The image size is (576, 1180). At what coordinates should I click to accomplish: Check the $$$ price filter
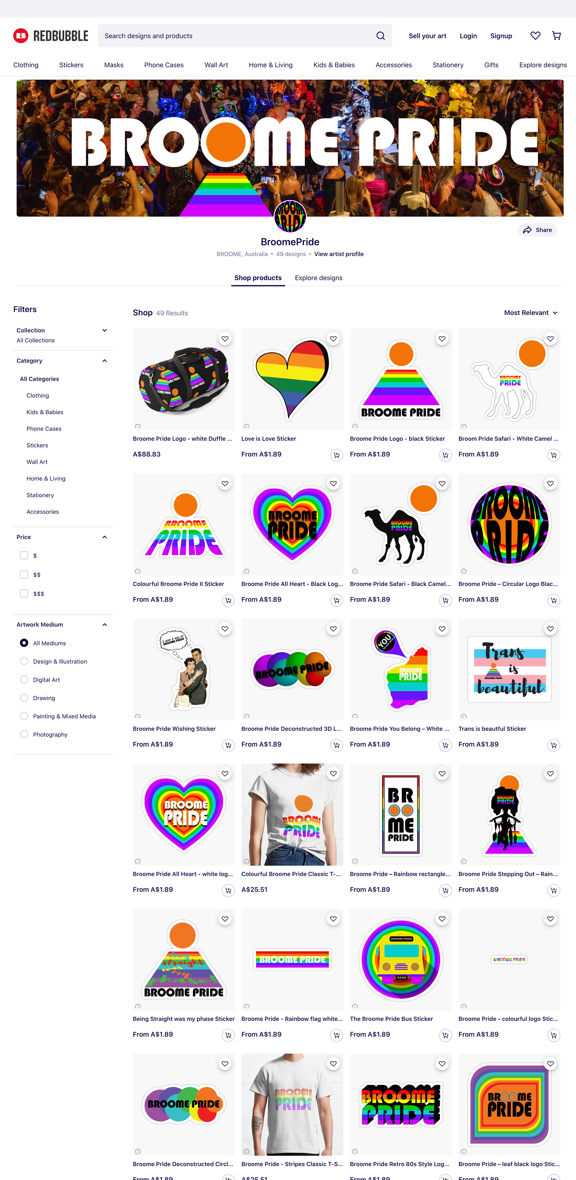(x=24, y=593)
